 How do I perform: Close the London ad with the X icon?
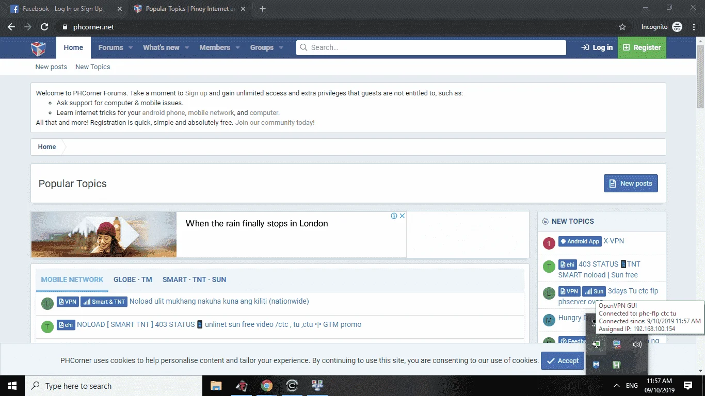tap(402, 216)
